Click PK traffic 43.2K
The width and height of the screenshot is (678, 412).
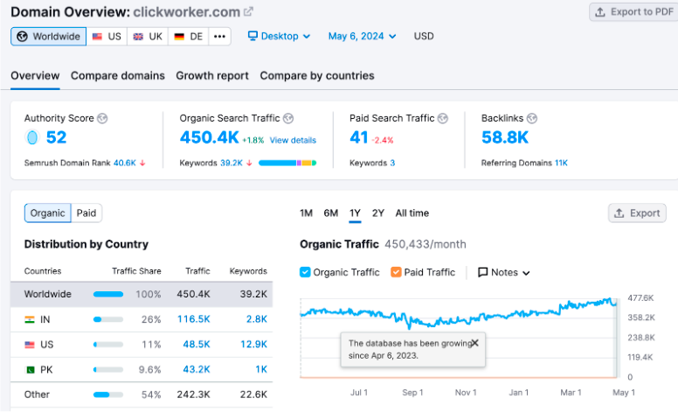tap(197, 370)
